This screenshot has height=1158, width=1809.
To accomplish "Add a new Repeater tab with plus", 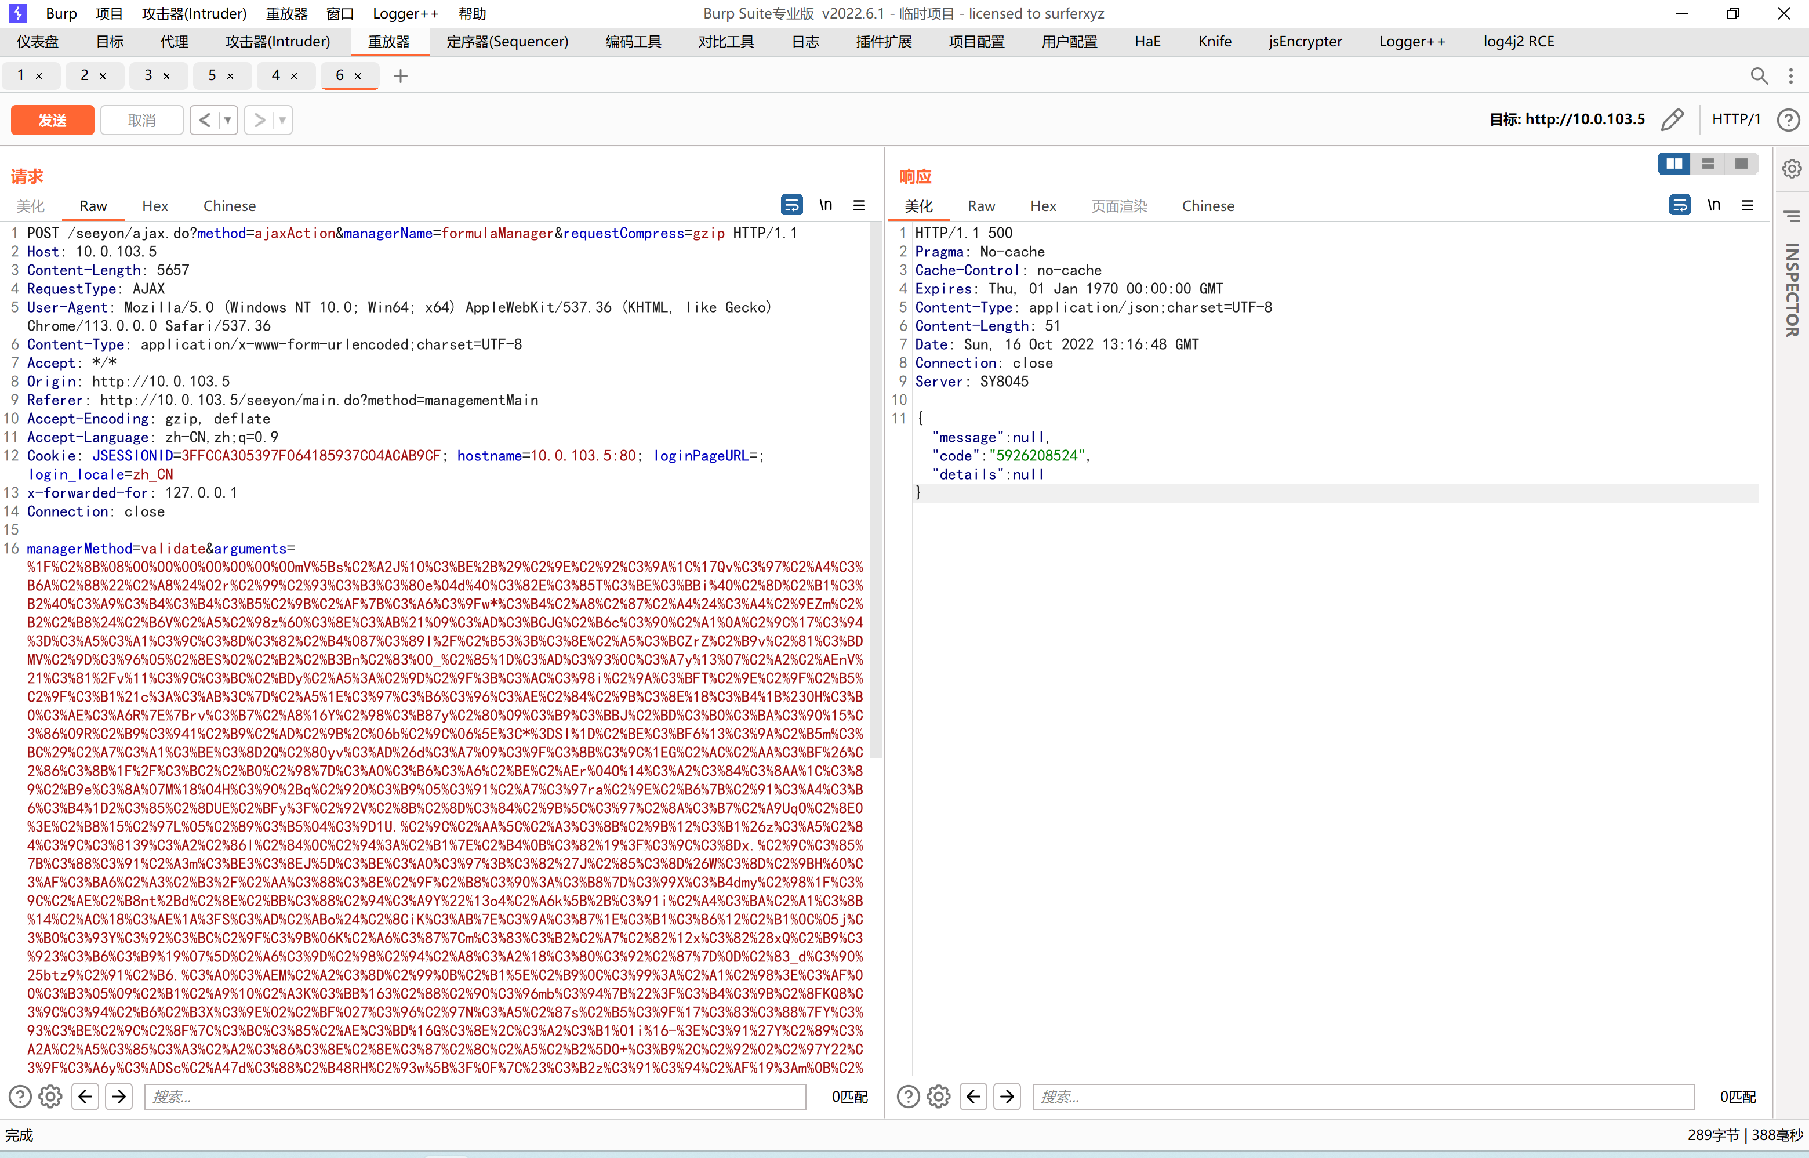I will point(400,76).
